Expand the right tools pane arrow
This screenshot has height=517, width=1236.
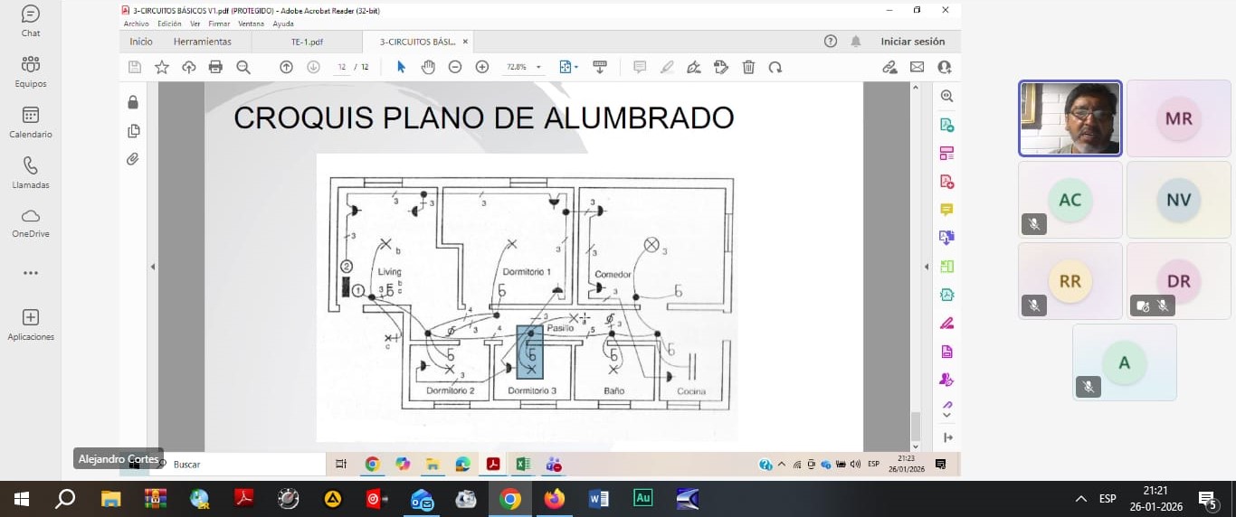pos(926,267)
